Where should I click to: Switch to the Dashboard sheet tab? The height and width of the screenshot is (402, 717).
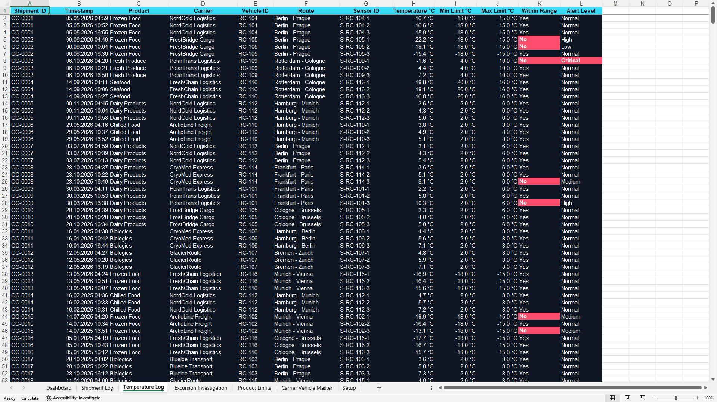click(59, 388)
